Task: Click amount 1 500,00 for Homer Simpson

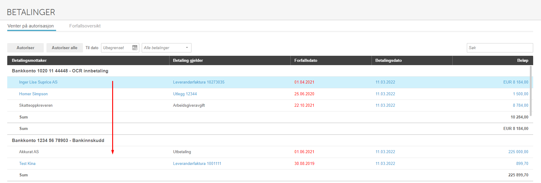Action: coord(520,94)
